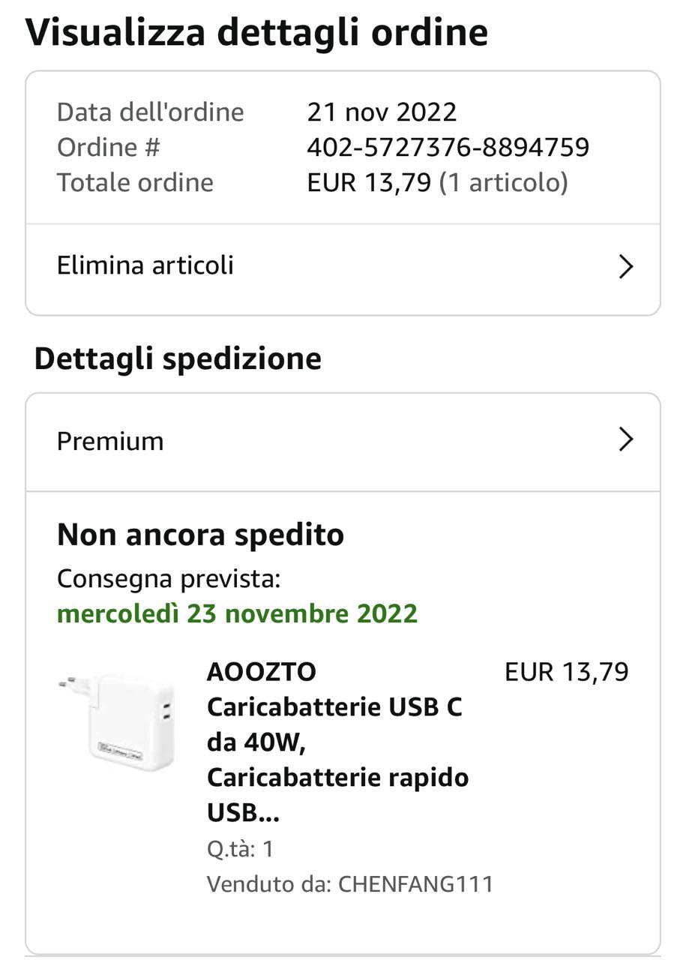Viewport: 686px width, 960px height.
Task: Open the AOOZTO Caricabatterie USB C product title
Action: (337, 741)
